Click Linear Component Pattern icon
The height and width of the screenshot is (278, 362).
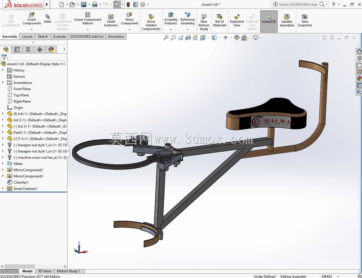pyautogui.click(x=88, y=14)
